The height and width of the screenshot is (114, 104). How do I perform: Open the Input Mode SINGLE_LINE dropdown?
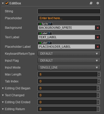tap(69, 68)
